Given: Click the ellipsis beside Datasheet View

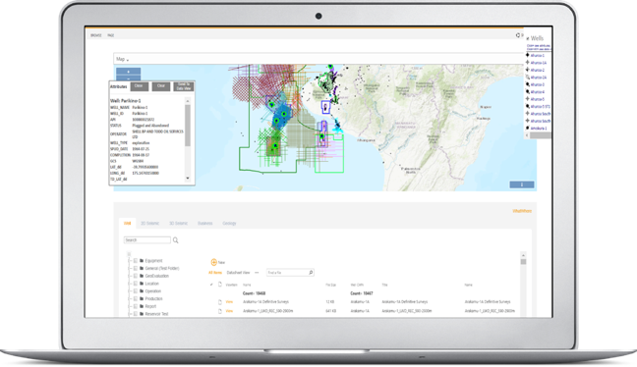Looking at the screenshot, I should point(257,273).
